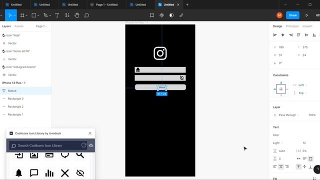Set text align right
Image resolution: width=320 pixels, height=180 pixels.
coord(287,166)
